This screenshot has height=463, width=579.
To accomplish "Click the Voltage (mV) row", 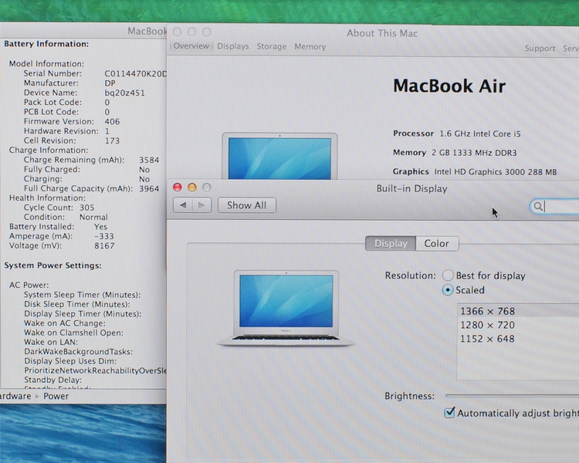I will pyautogui.click(x=62, y=245).
